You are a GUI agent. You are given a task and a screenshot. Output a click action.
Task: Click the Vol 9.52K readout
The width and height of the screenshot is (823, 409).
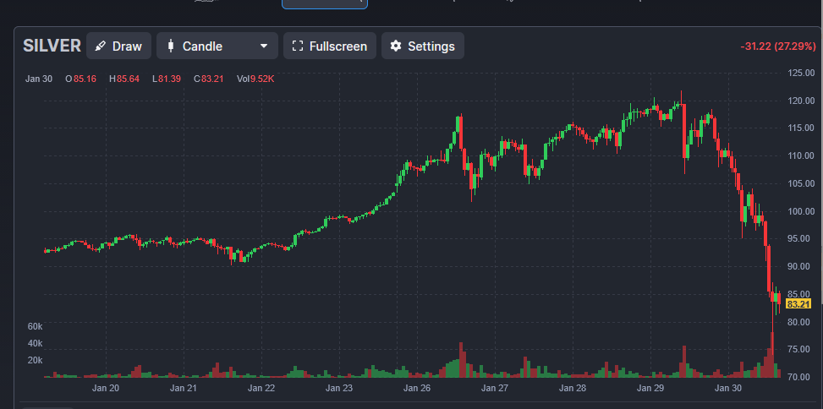[255, 79]
